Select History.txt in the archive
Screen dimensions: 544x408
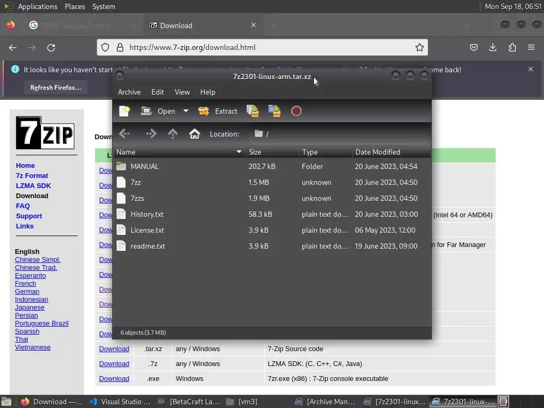[x=272, y=215]
